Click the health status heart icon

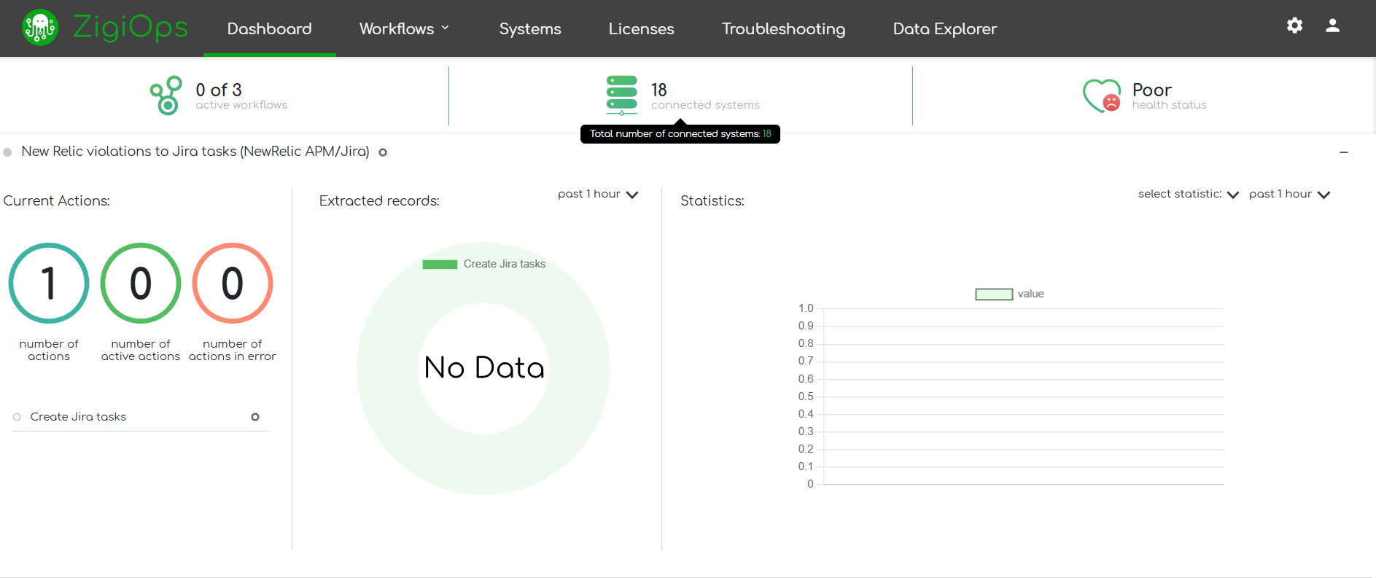pyautogui.click(x=1102, y=95)
